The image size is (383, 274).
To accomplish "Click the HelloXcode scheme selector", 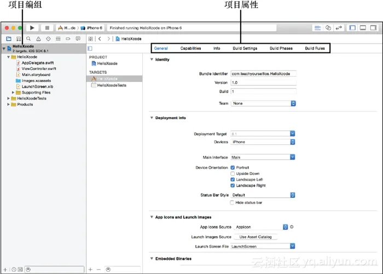I will click(66, 28).
